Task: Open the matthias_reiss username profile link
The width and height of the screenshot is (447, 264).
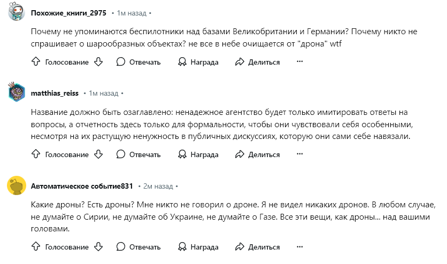Action: pos(55,93)
